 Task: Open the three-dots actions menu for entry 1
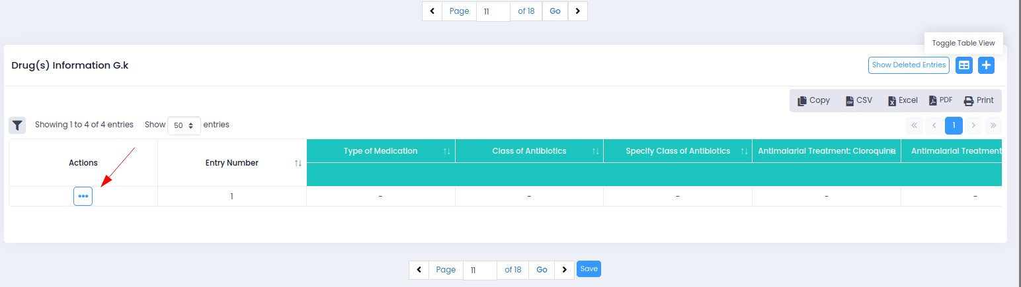83,197
